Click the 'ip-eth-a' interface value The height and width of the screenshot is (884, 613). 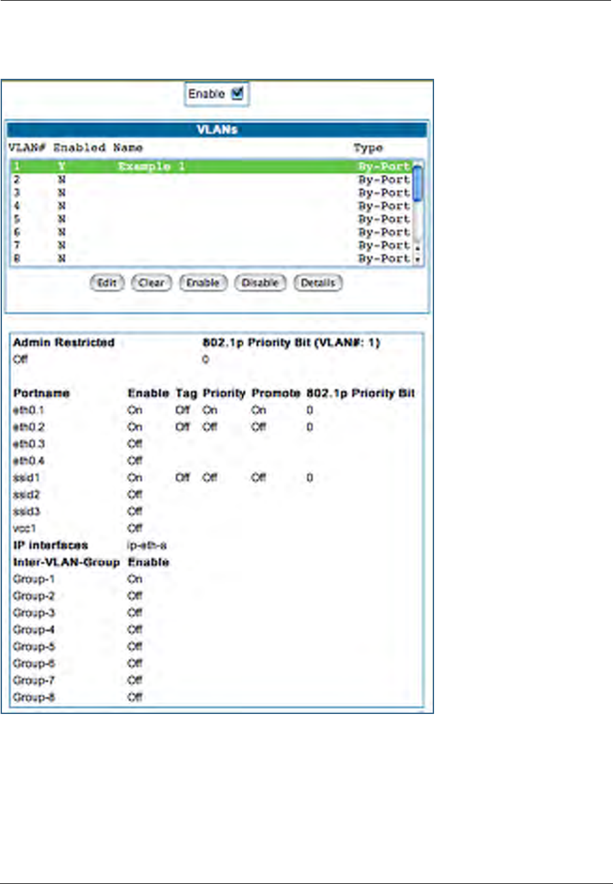coord(147,546)
